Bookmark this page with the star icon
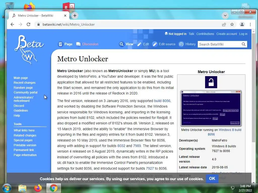The height and width of the screenshot is (193, 258). (232, 24)
